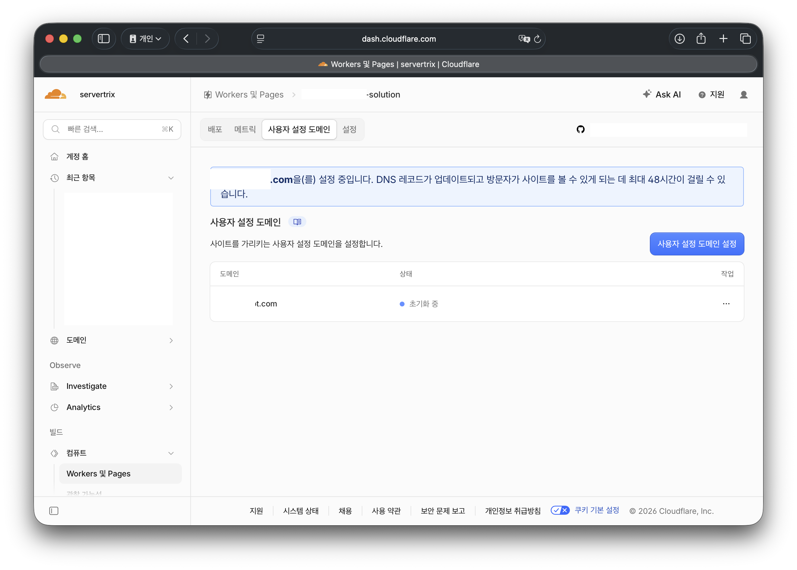Open the documentation book icon beside 사용자 설정 도메인

pyautogui.click(x=297, y=222)
